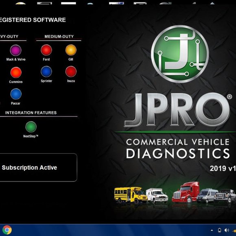The height and width of the screenshot is (236, 236).
Task: Click the 'Cummins' label text
Action: [x=16, y=82]
